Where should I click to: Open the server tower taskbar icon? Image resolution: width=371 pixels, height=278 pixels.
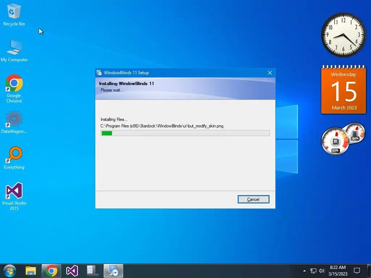pos(92,271)
